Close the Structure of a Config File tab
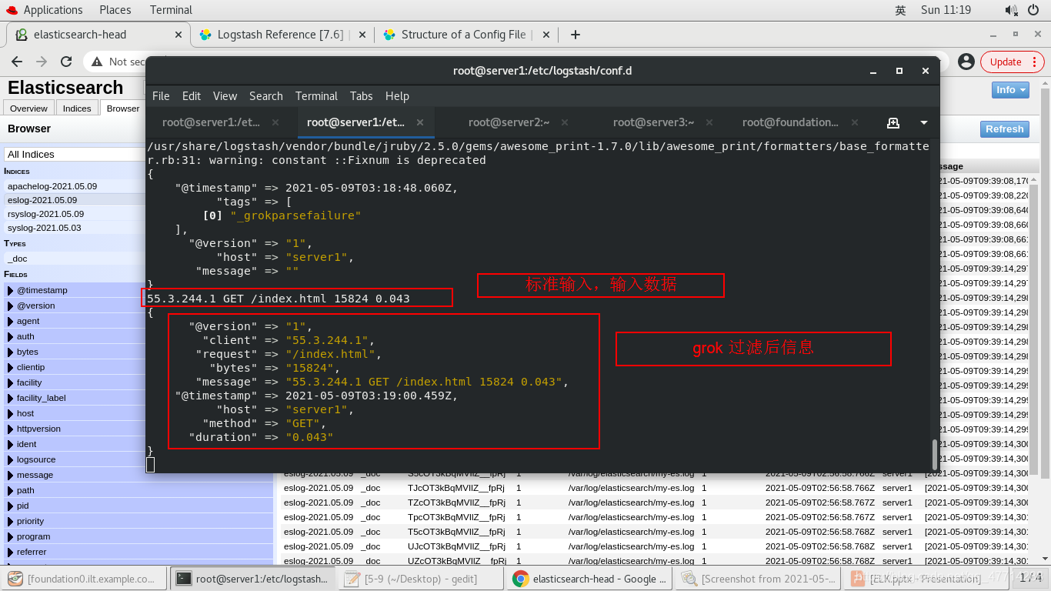 [x=547, y=35]
